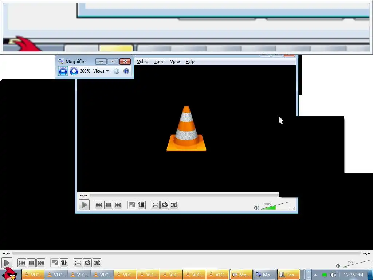Screen dimensions: 373x280
Task: Click the remaining time label at bottom right
Action: coord(366,253)
